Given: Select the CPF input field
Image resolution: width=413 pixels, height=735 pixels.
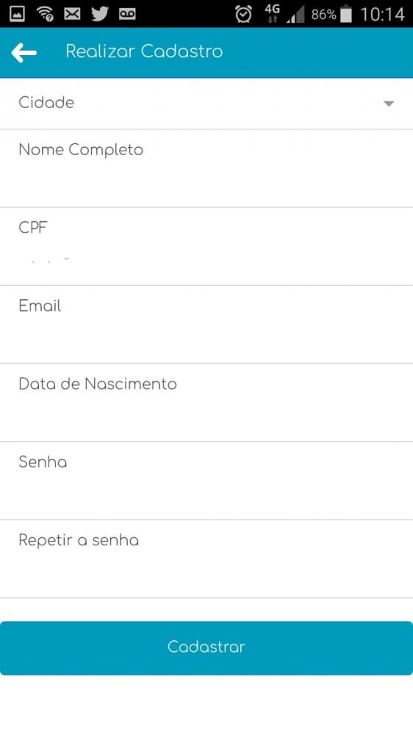Looking at the screenshot, I should (x=206, y=246).
